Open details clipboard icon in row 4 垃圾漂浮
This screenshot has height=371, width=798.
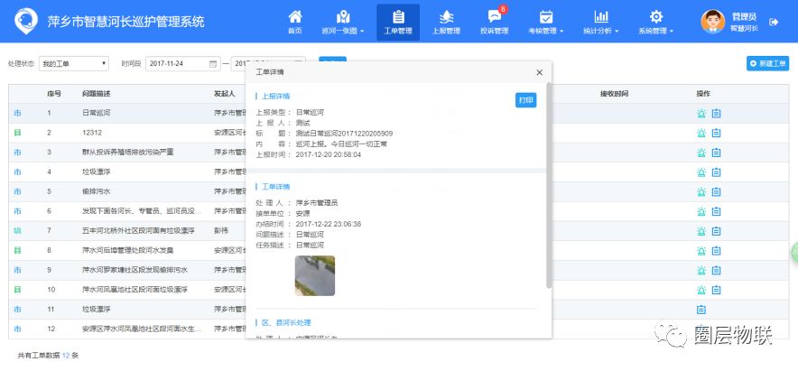[716, 172]
